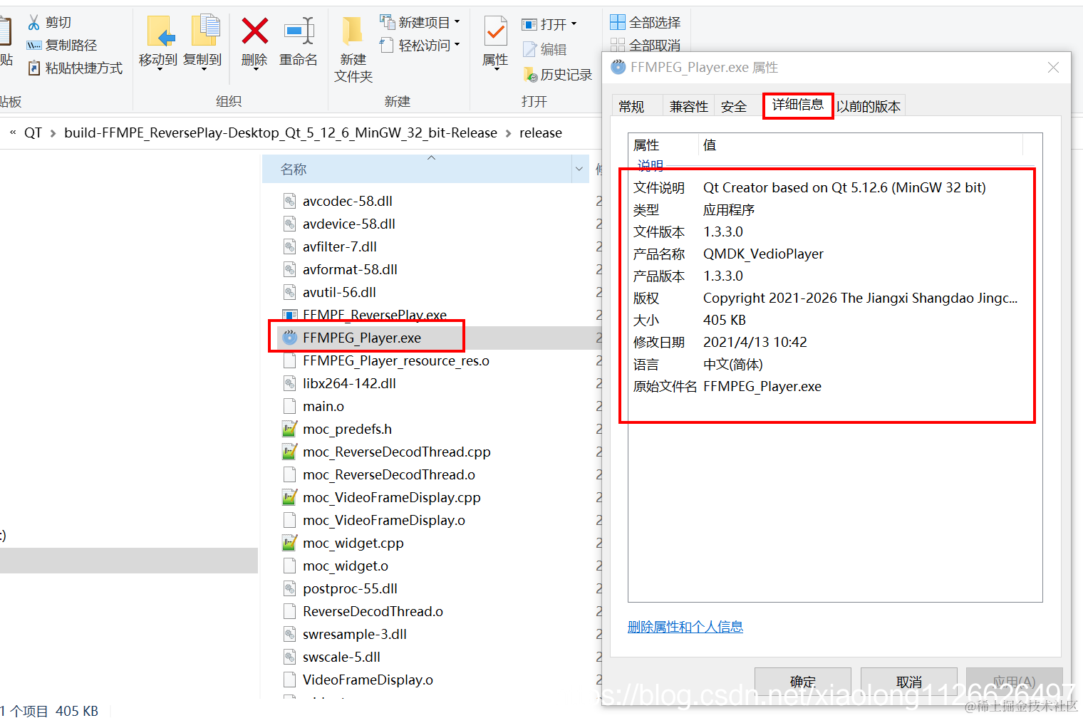Select postproc-55.dll file icon
Screen dimensions: 1083x718
point(289,588)
